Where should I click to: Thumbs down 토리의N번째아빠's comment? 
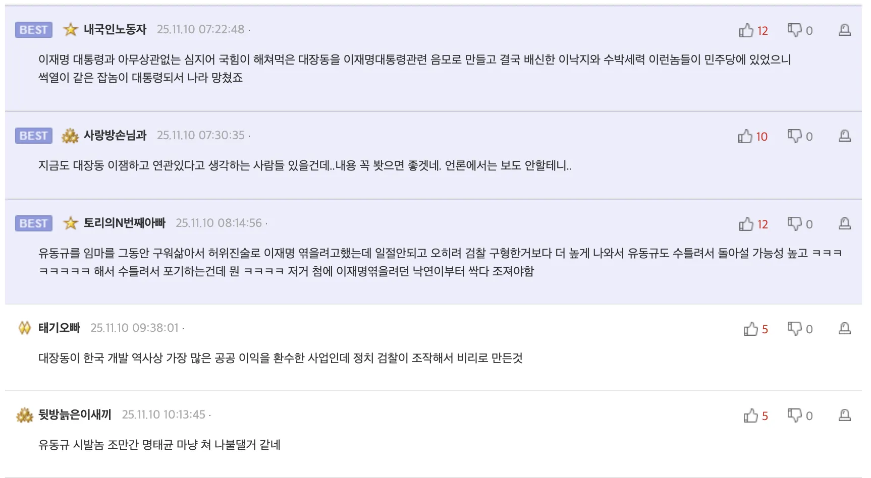tap(794, 224)
